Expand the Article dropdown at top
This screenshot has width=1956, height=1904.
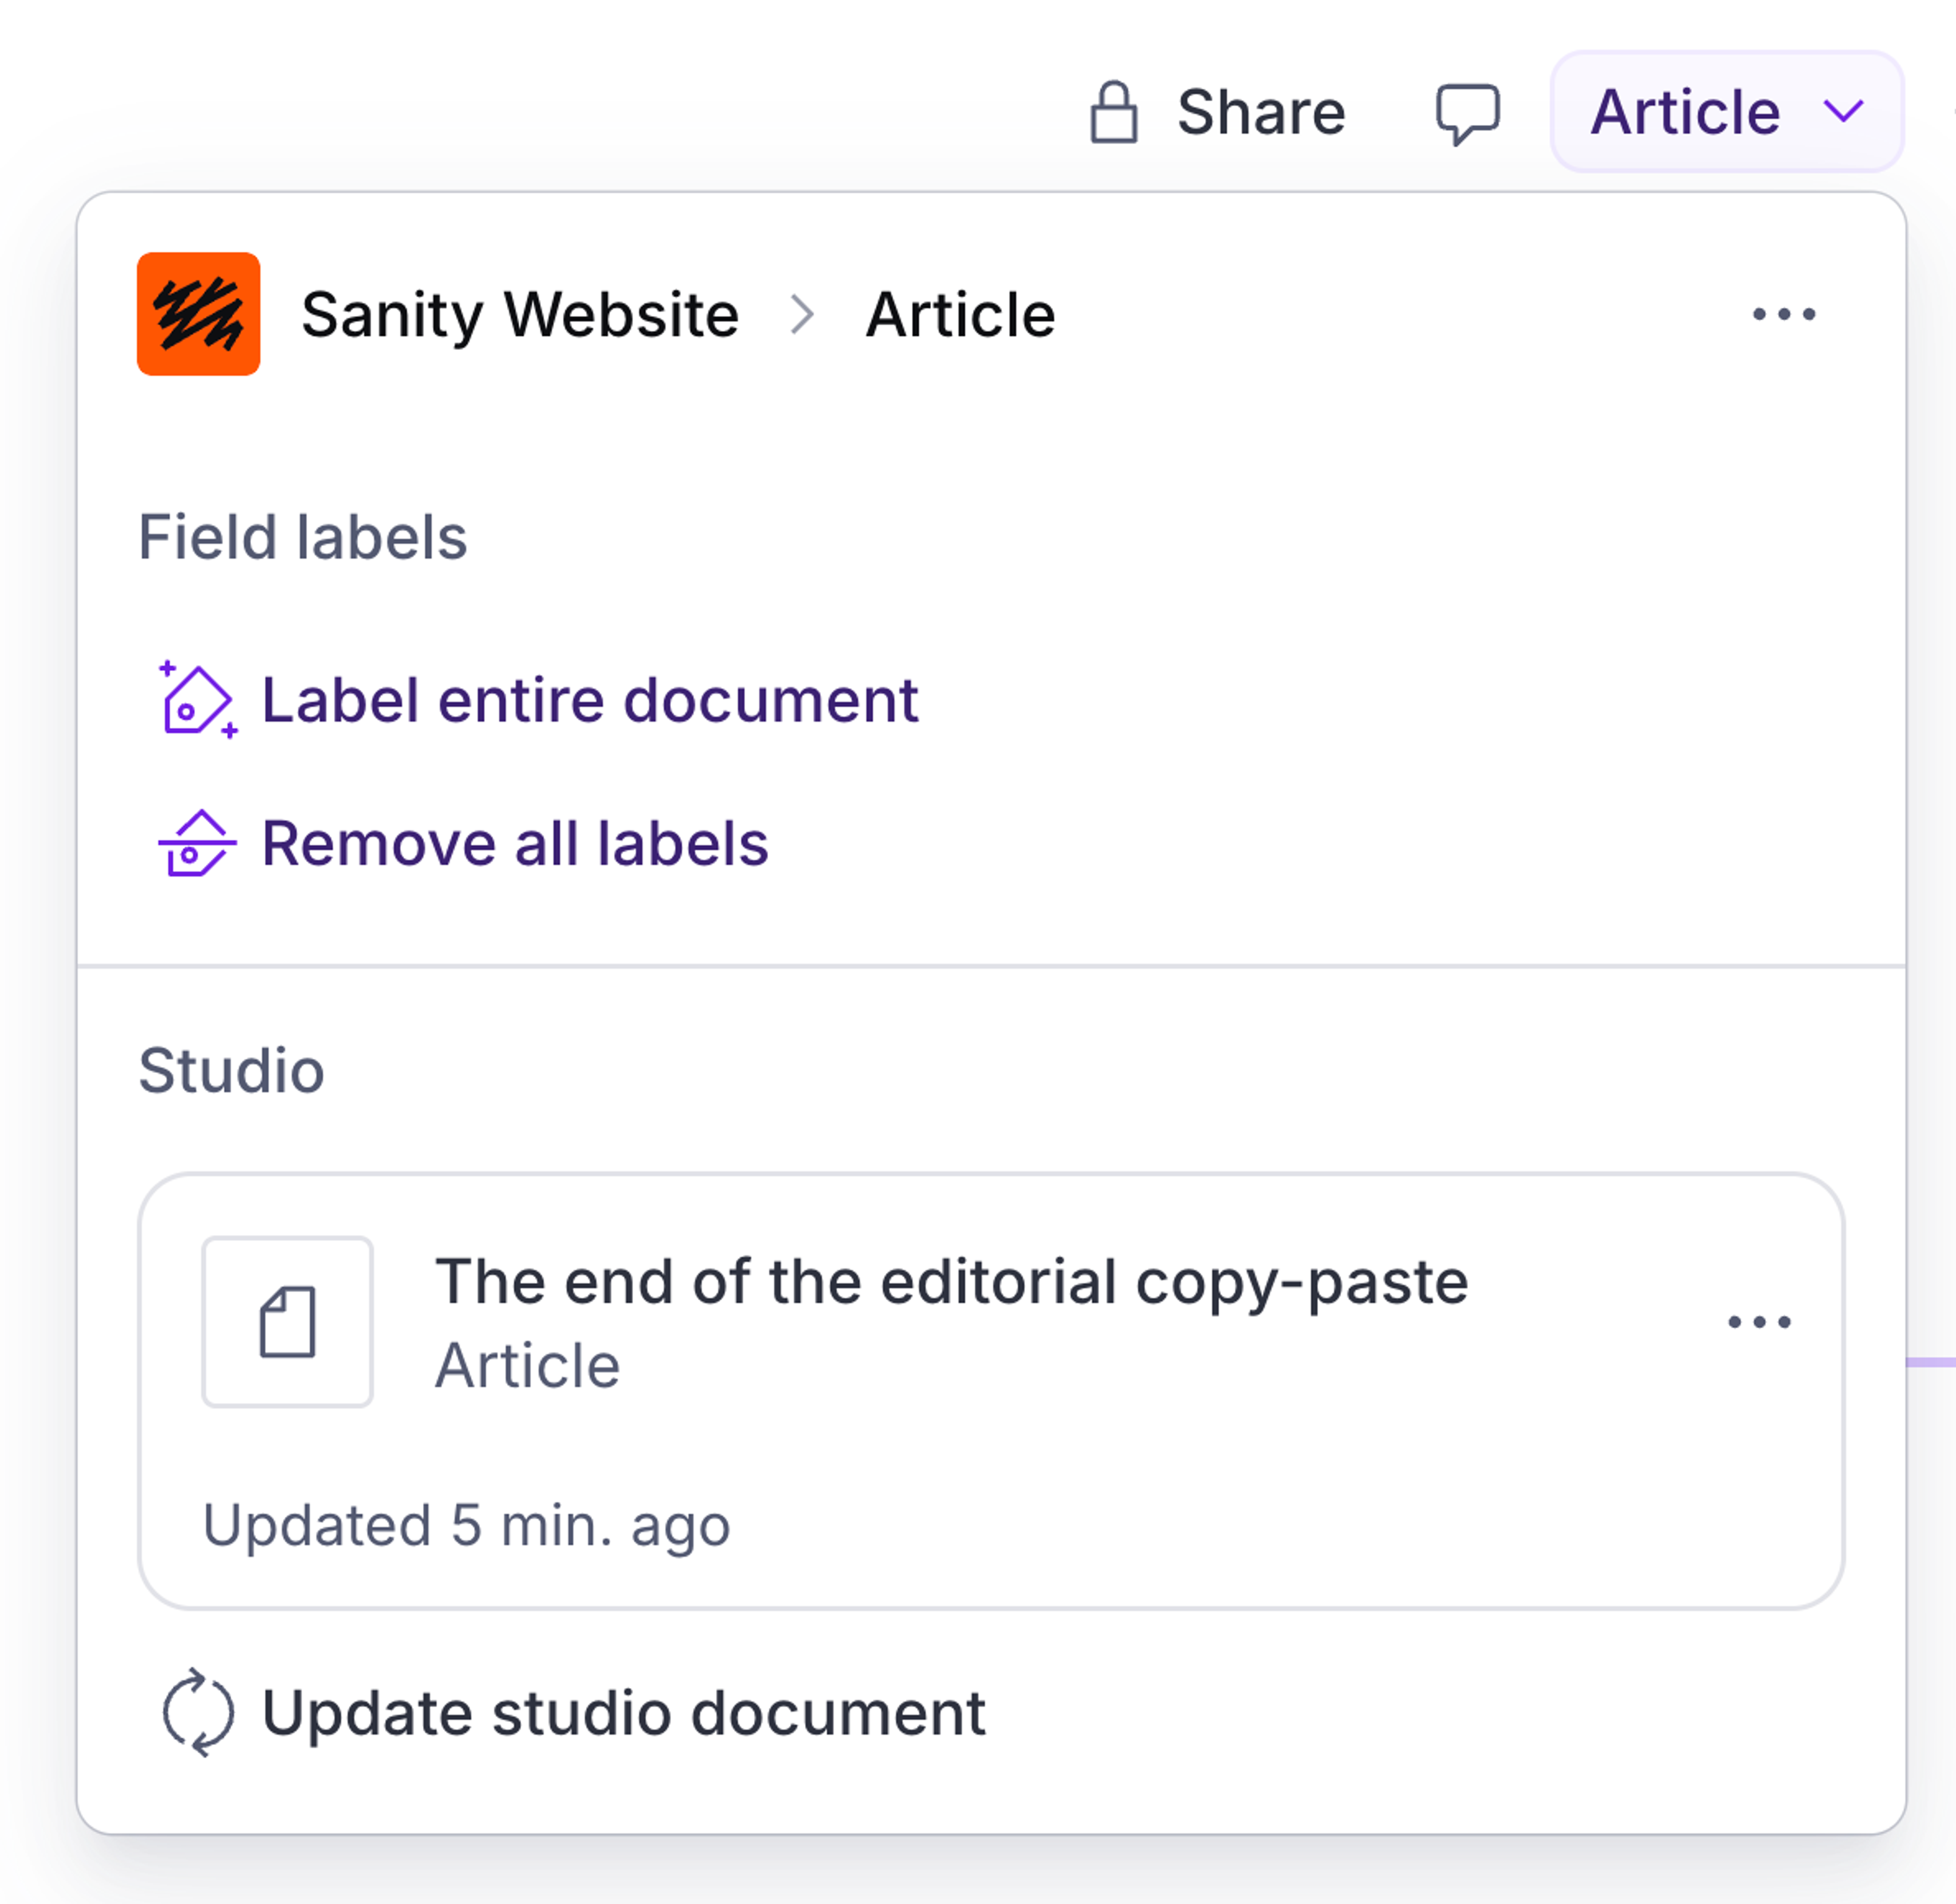(x=1726, y=111)
